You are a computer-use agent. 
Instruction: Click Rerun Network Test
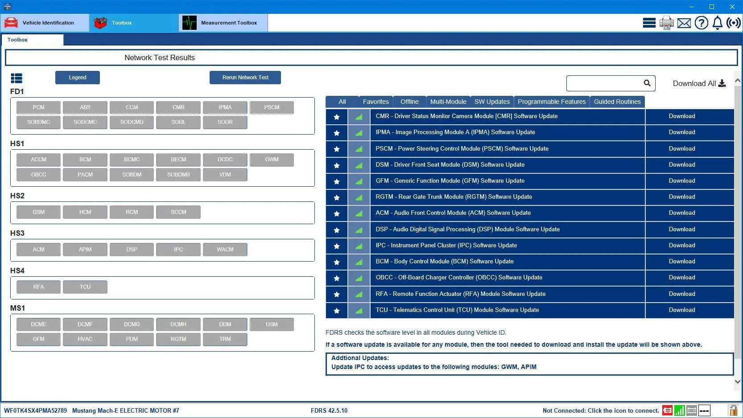[x=245, y=78]
